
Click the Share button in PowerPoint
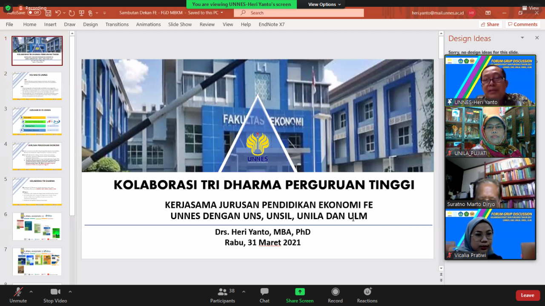[x=490, y=24]
